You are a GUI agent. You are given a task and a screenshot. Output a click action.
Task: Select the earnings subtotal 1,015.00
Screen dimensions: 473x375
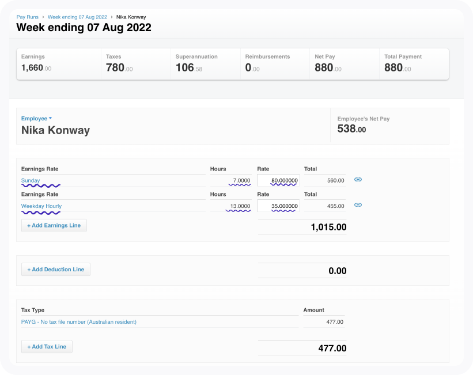[x=328, y=227]
